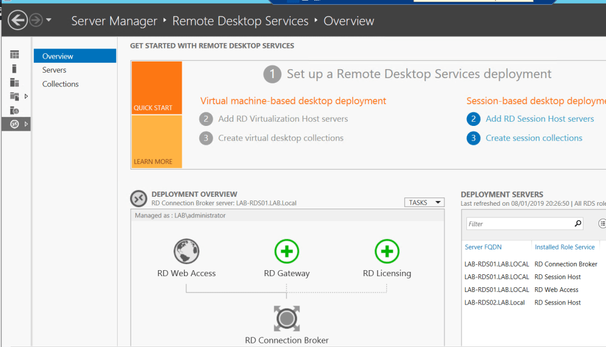Click the RD Connection Broker icon
Viewport: 606px width, 347px height.
click(286, 318)
